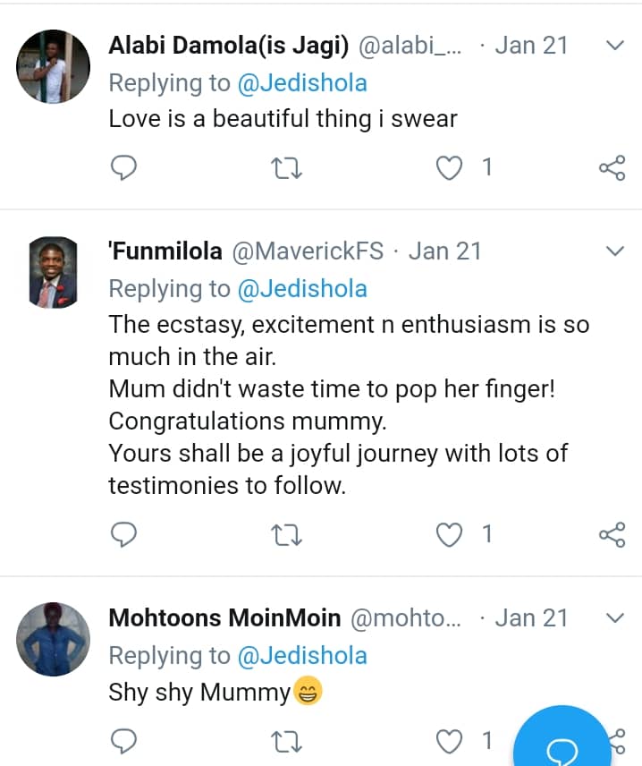Viewport: 642px width, 766px height.
Task: Open options chevron on Mohtoons MoinMoin's tweet
Action: point(614,618)
